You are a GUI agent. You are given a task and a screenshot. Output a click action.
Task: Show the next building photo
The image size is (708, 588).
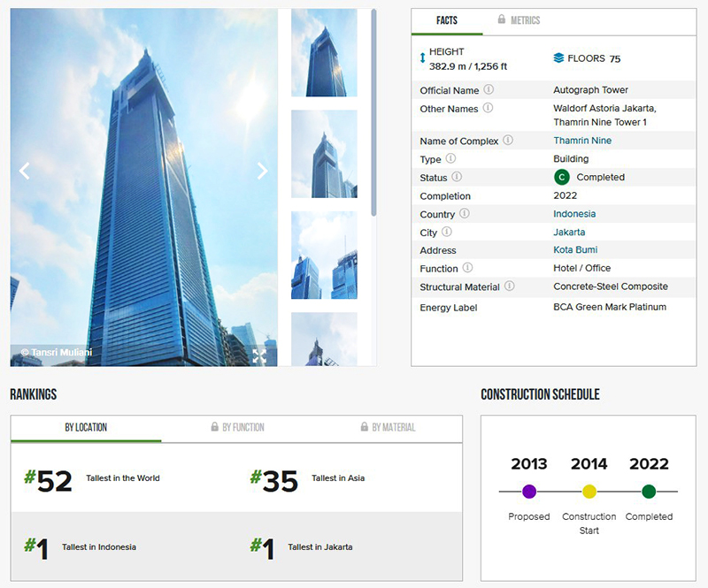[x=262, y=172]
